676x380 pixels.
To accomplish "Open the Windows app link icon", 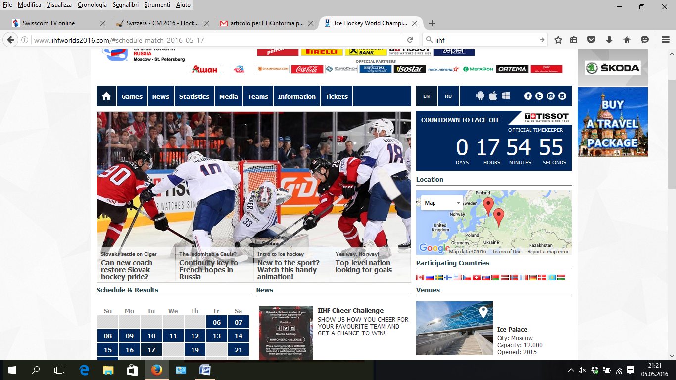I will pos(505,96).
